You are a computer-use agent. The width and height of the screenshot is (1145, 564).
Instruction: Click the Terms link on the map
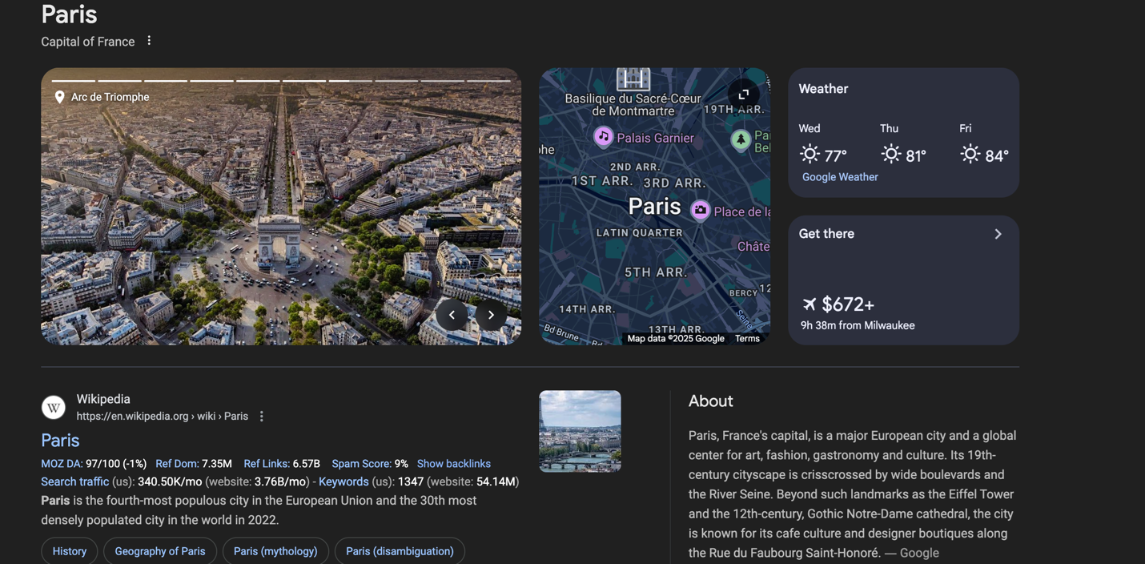coord(747,338)
